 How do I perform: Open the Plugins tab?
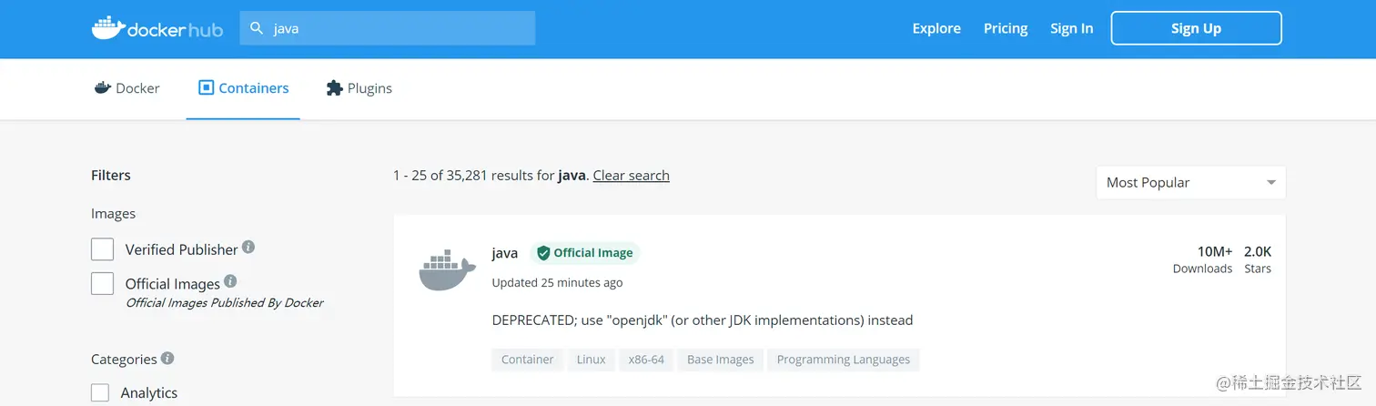(359, 88)
